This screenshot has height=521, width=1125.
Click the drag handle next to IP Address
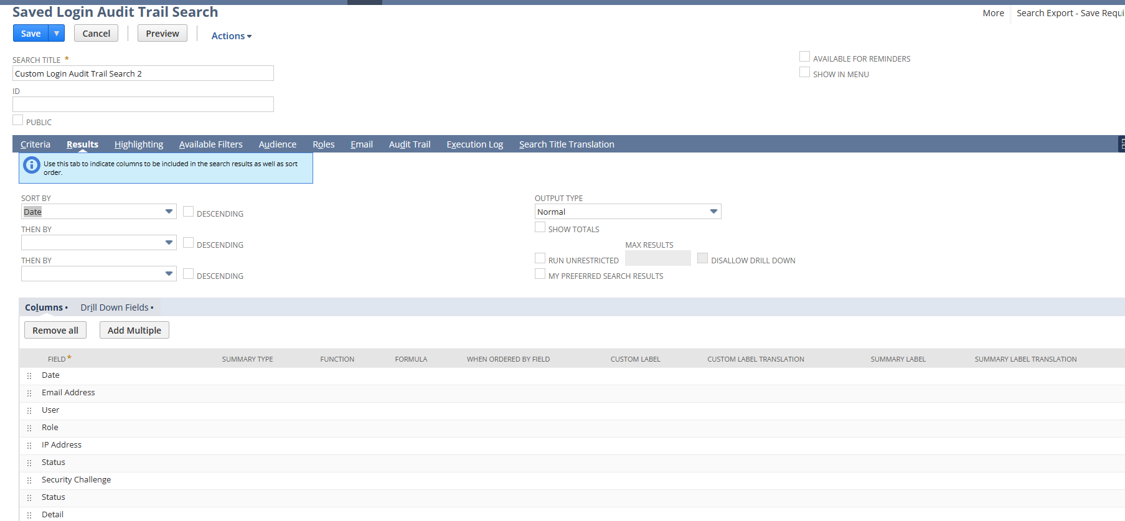(29, 446)
